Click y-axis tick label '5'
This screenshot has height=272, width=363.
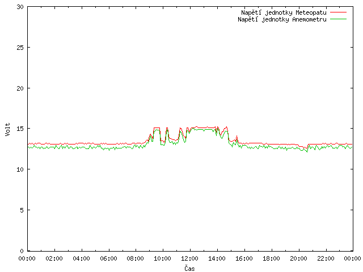pos(22,210)
